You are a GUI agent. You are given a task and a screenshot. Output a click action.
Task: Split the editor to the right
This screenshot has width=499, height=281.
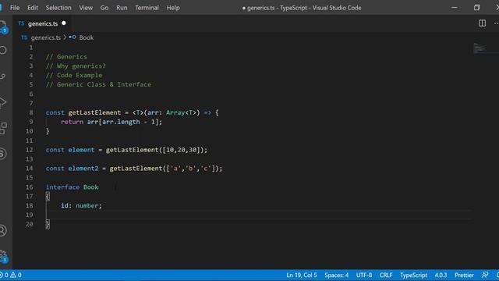482,23
